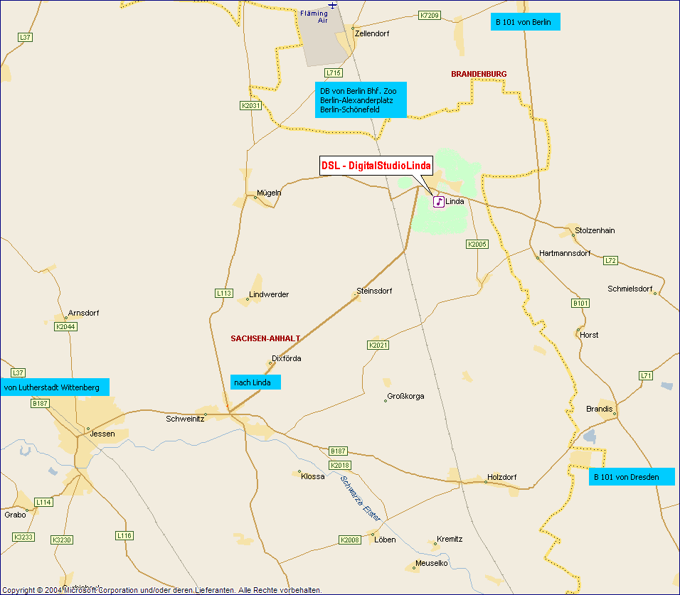Screen dimensions: 680x595
Task: Select the K2031 road sign
Action: click(250, 105)
